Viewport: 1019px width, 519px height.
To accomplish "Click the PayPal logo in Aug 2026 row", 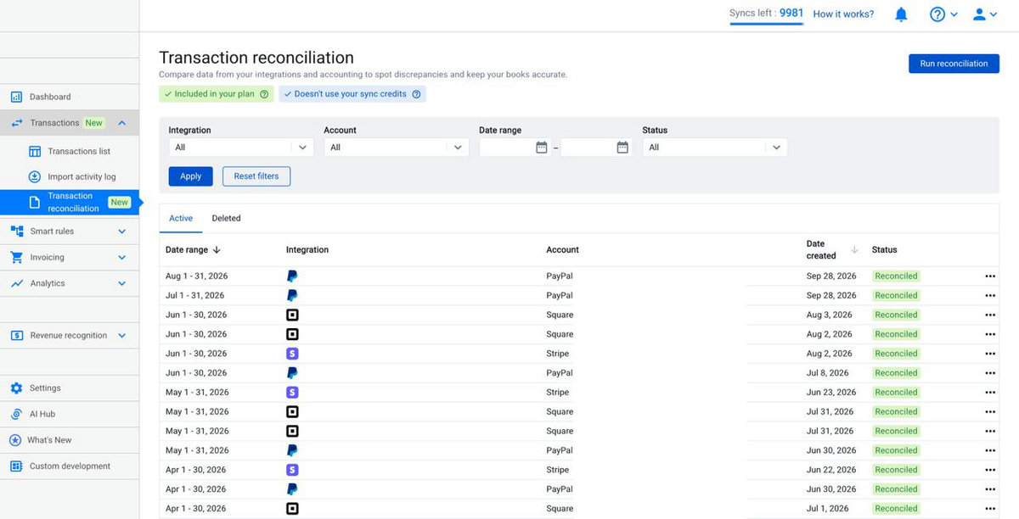I will tap(292, 276).
